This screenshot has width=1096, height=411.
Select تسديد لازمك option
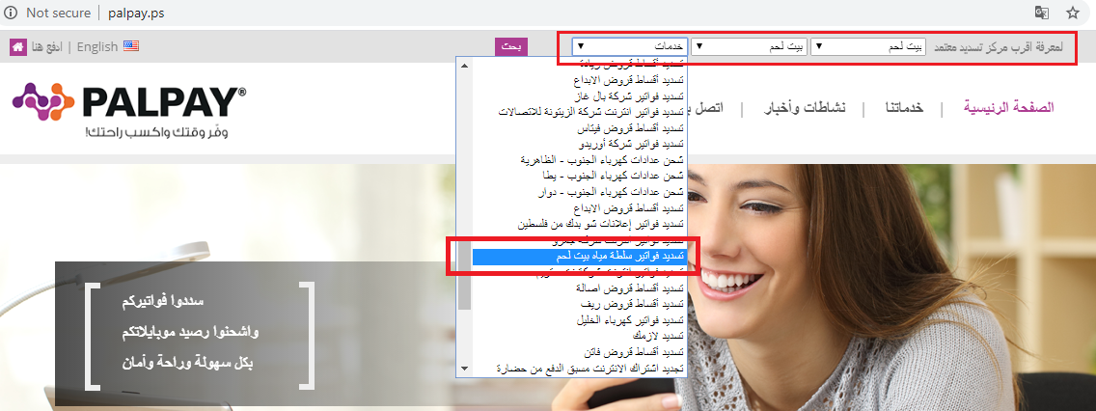pyautogui.click(x=580, y=336)
